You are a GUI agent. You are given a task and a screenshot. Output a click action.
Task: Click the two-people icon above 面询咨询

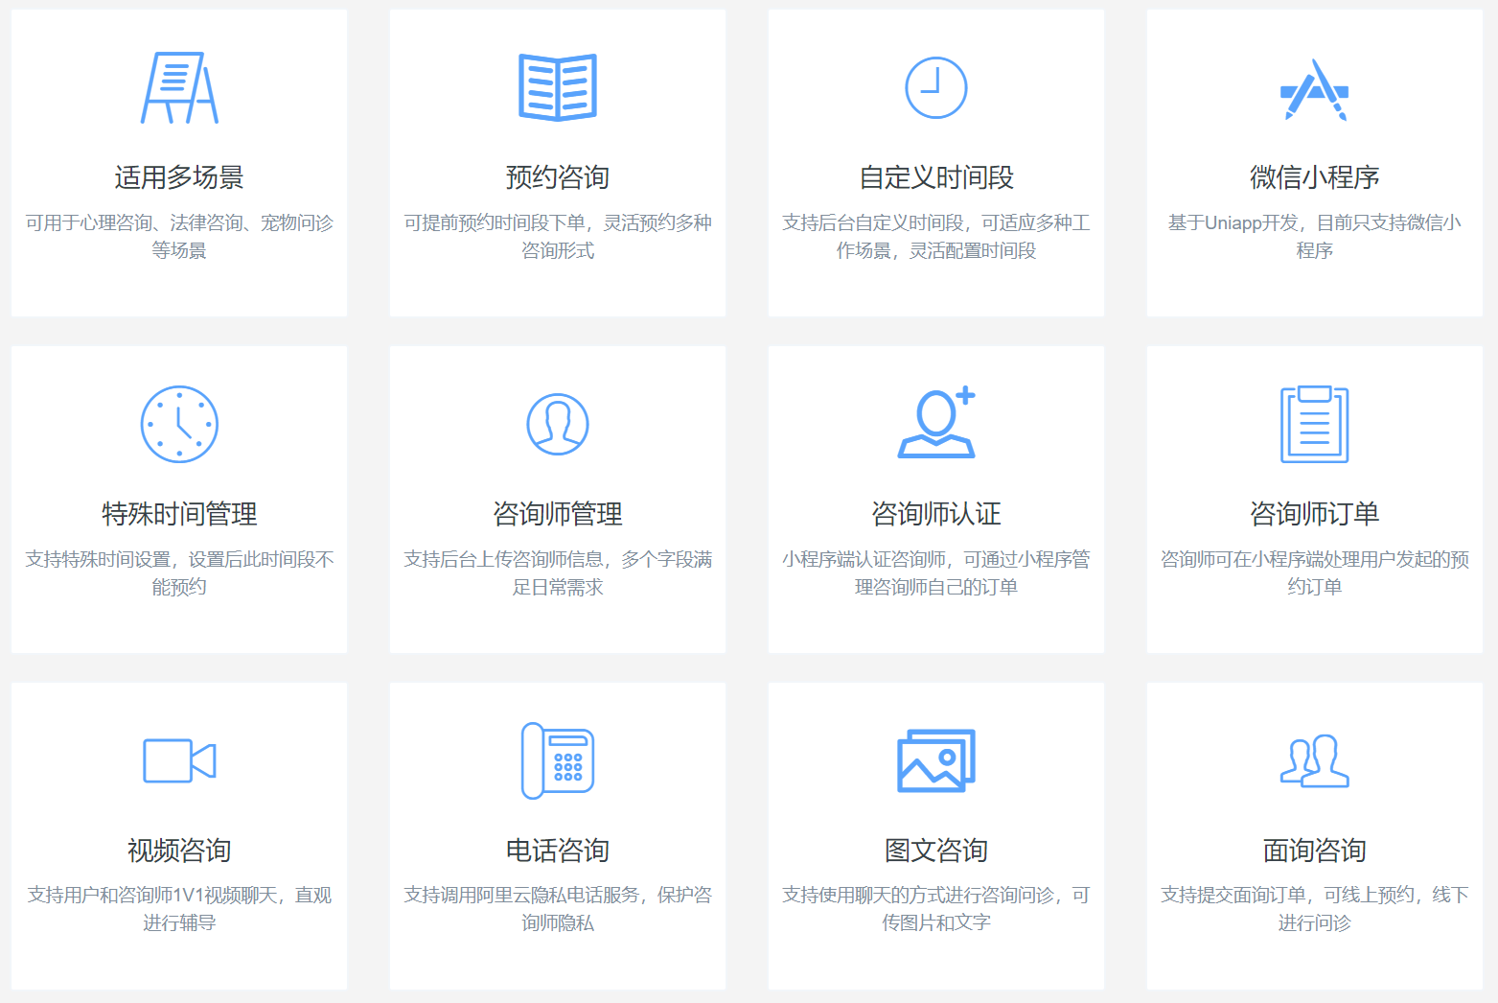1315,760
